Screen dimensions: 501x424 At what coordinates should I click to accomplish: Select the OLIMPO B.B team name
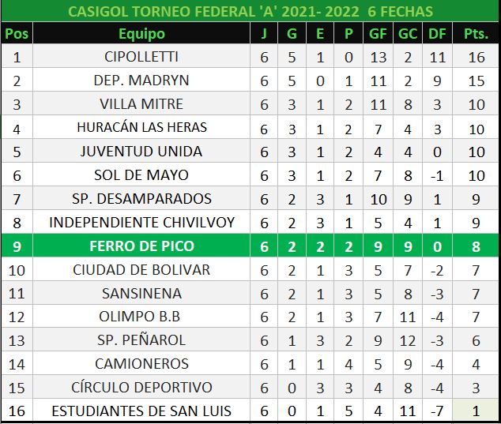tap(141, 317)
